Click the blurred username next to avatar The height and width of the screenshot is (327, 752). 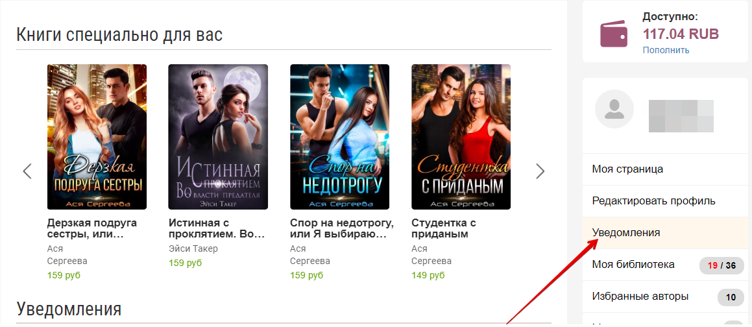pos(681,116)
